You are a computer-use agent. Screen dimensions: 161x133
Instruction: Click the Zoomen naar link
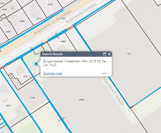pyautogui.click(x=53, y=73)
